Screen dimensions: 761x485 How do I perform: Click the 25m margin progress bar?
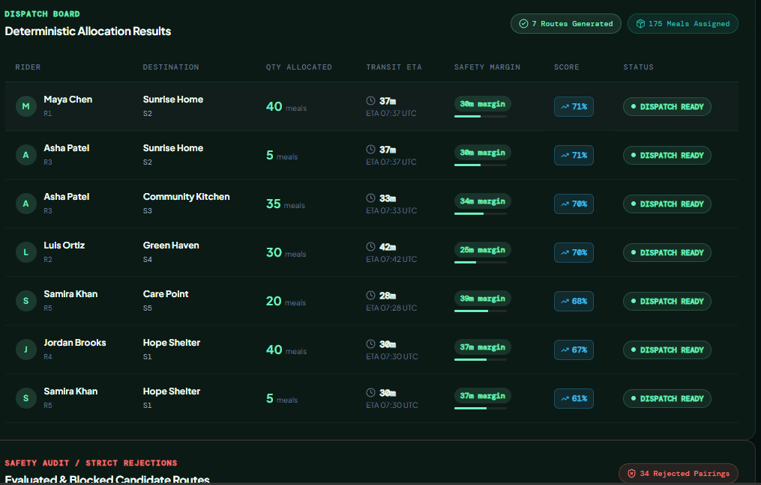click(481, 262)
